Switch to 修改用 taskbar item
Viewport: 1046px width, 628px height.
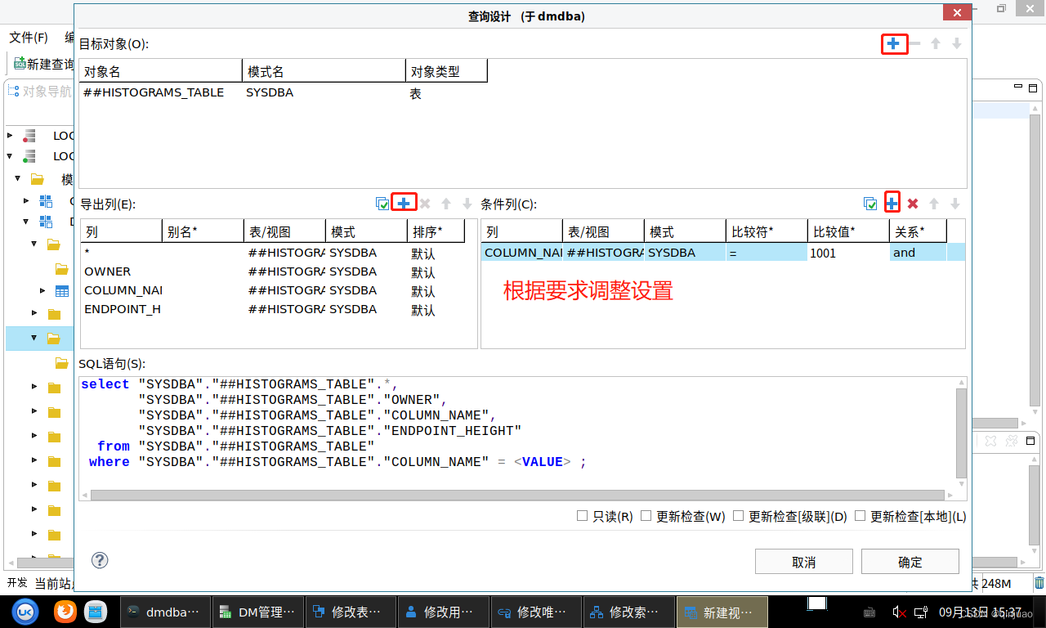pos(443,612)
